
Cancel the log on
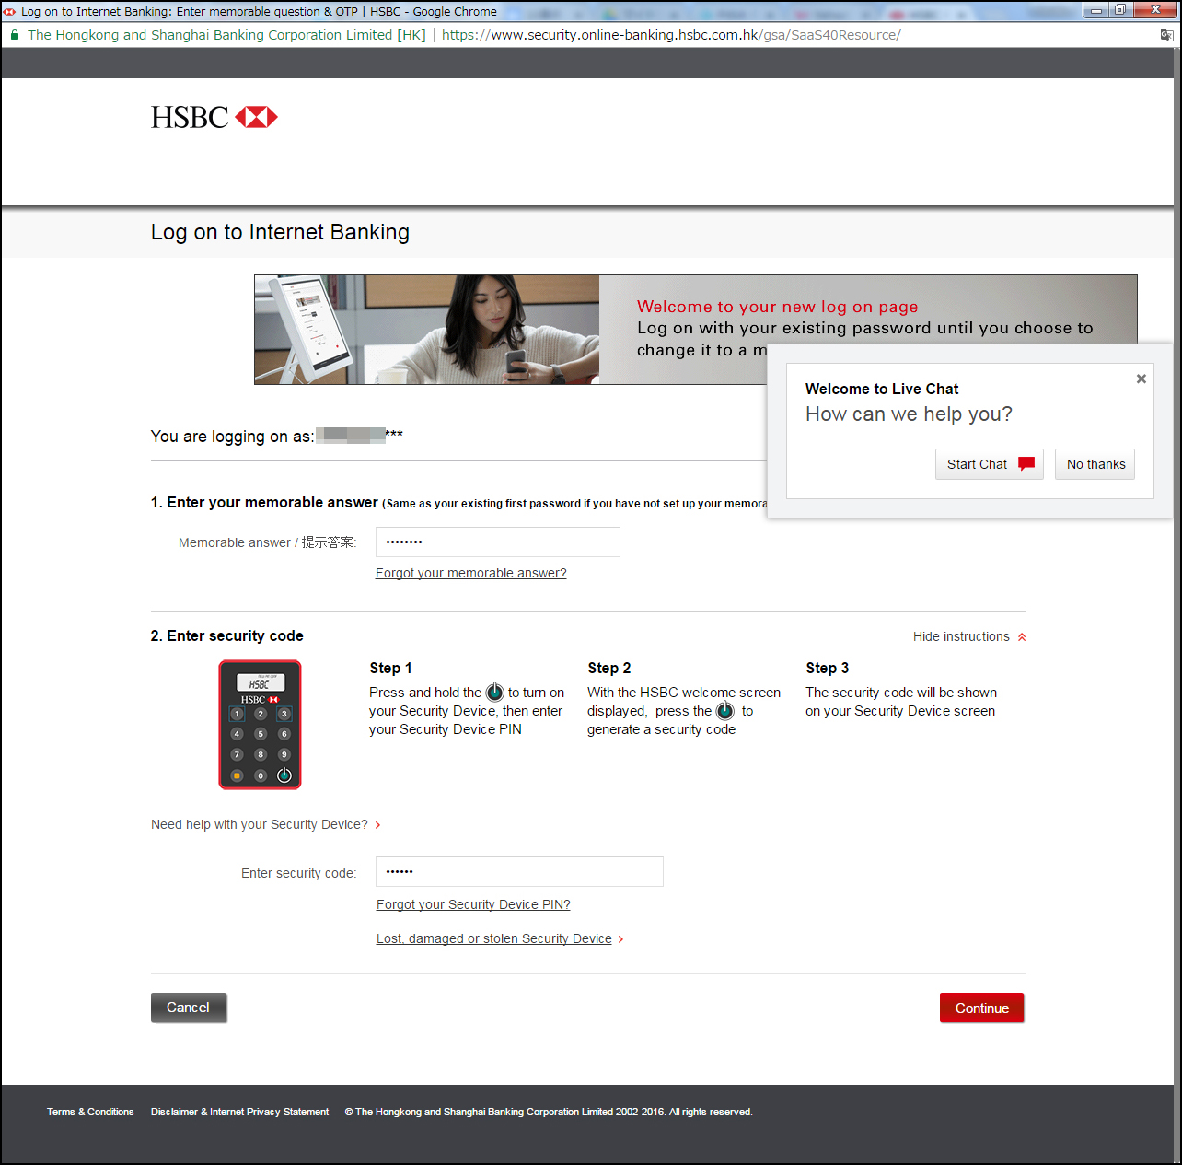(x=189, y=1008)
